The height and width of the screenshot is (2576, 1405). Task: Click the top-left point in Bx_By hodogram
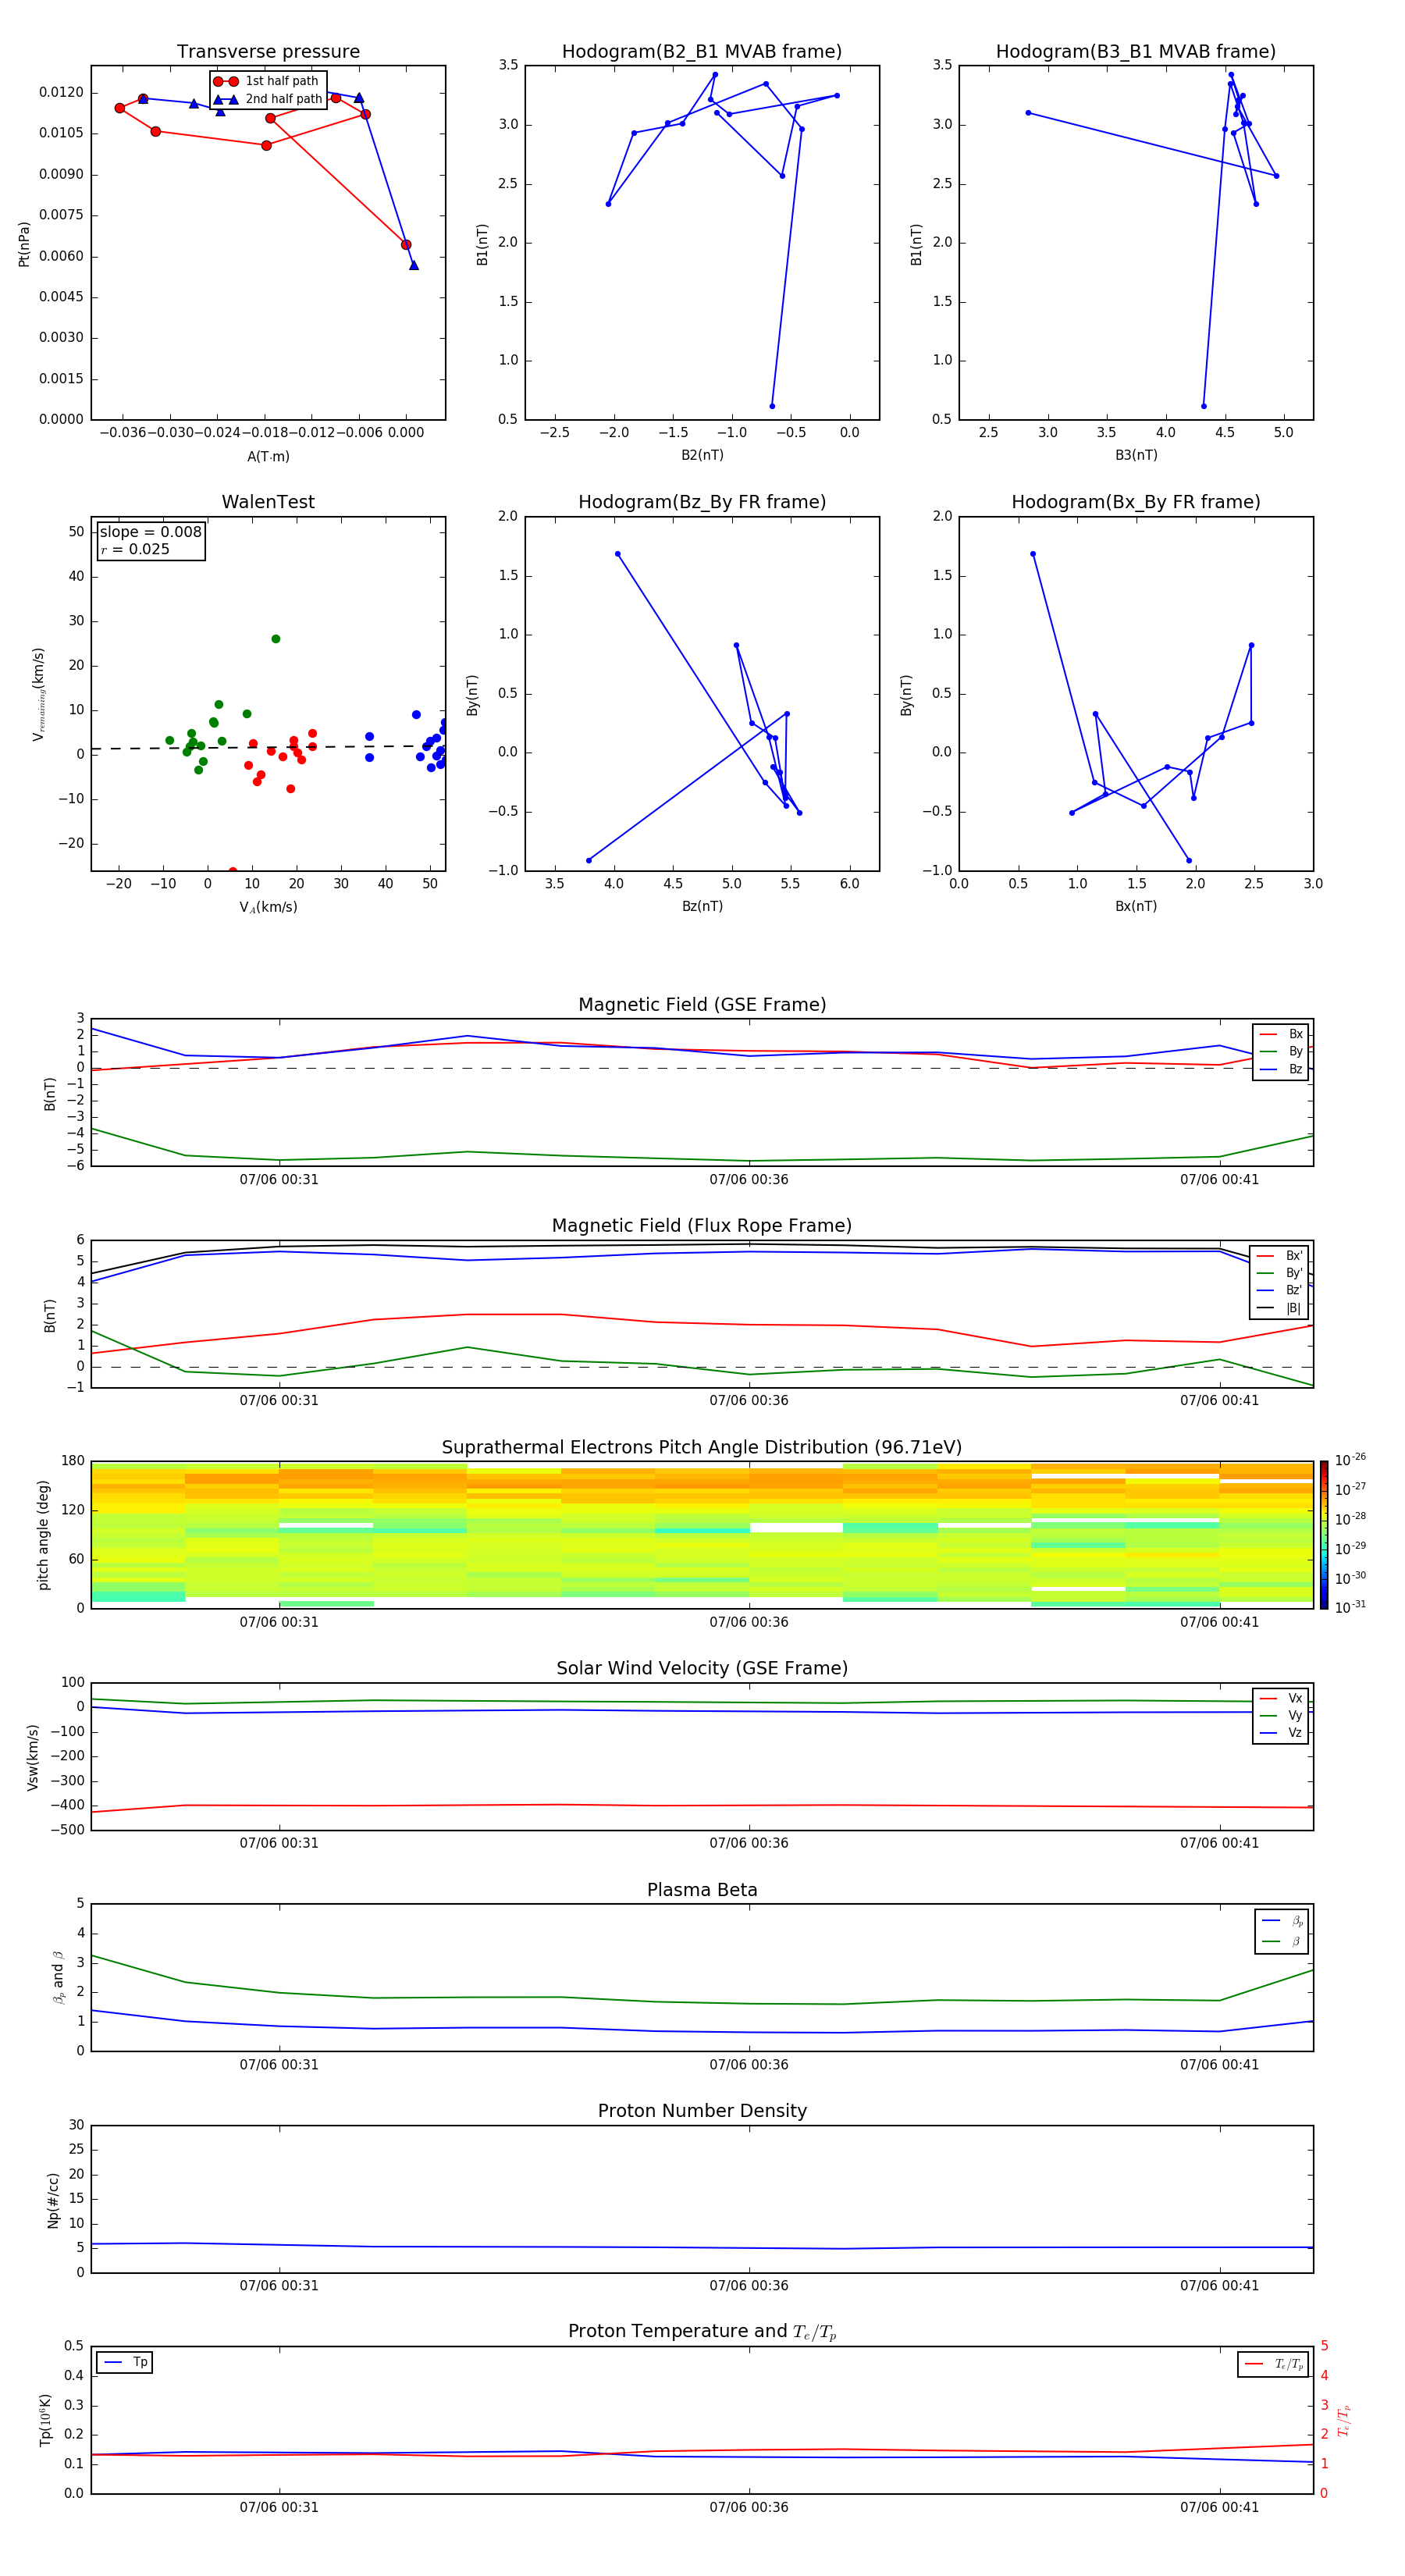[x=1033, y=554]
